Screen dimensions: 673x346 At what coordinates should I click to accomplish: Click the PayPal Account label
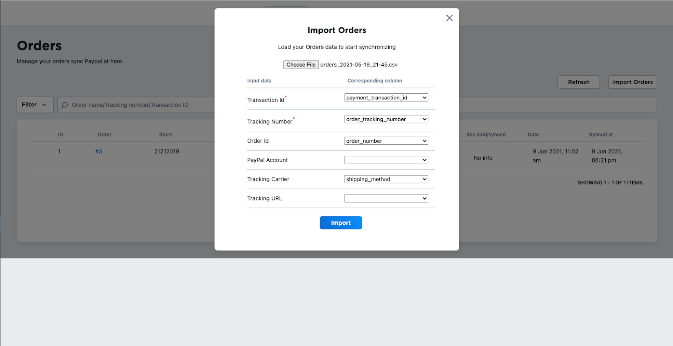(x=268, y=160)
